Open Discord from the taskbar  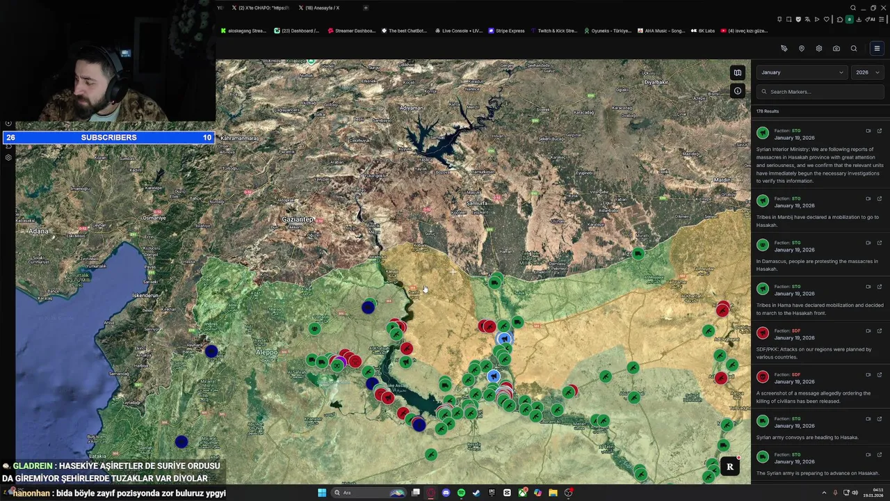446,493
